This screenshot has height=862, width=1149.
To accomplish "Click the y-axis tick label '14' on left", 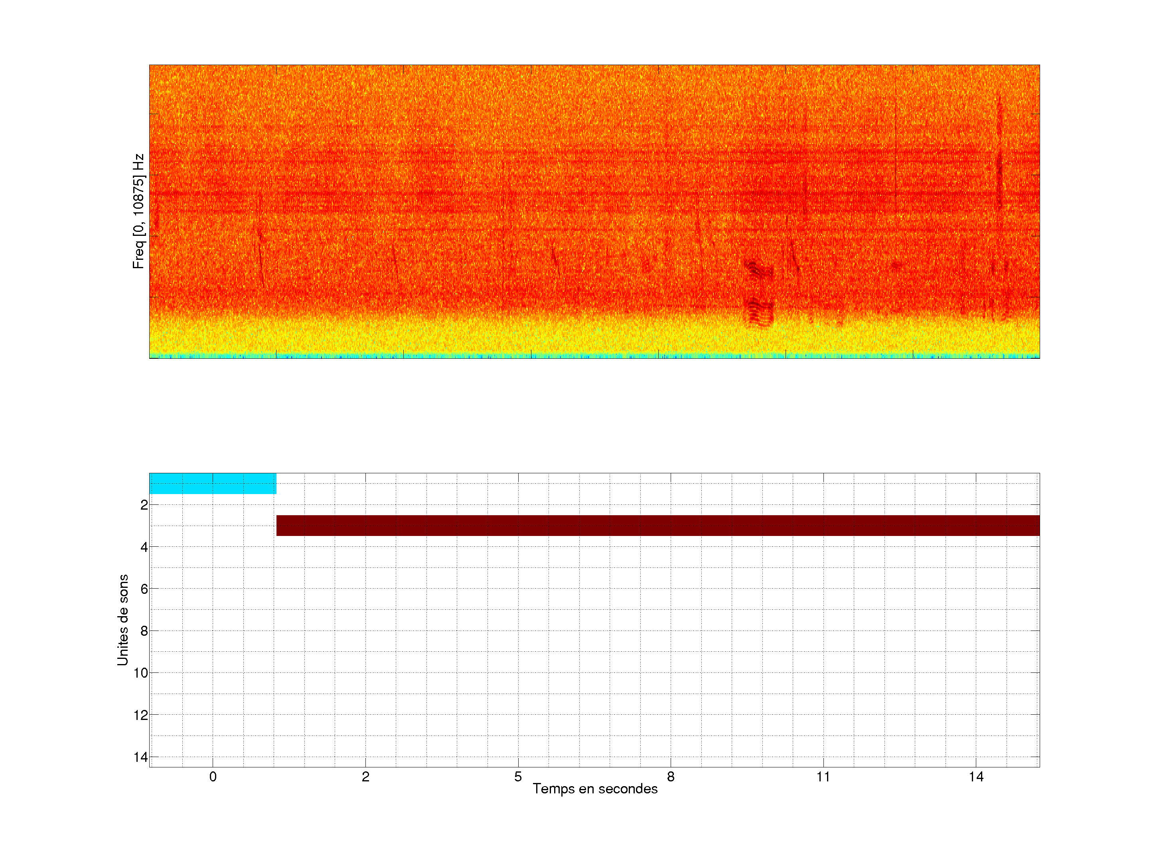I will pos(141,757).
